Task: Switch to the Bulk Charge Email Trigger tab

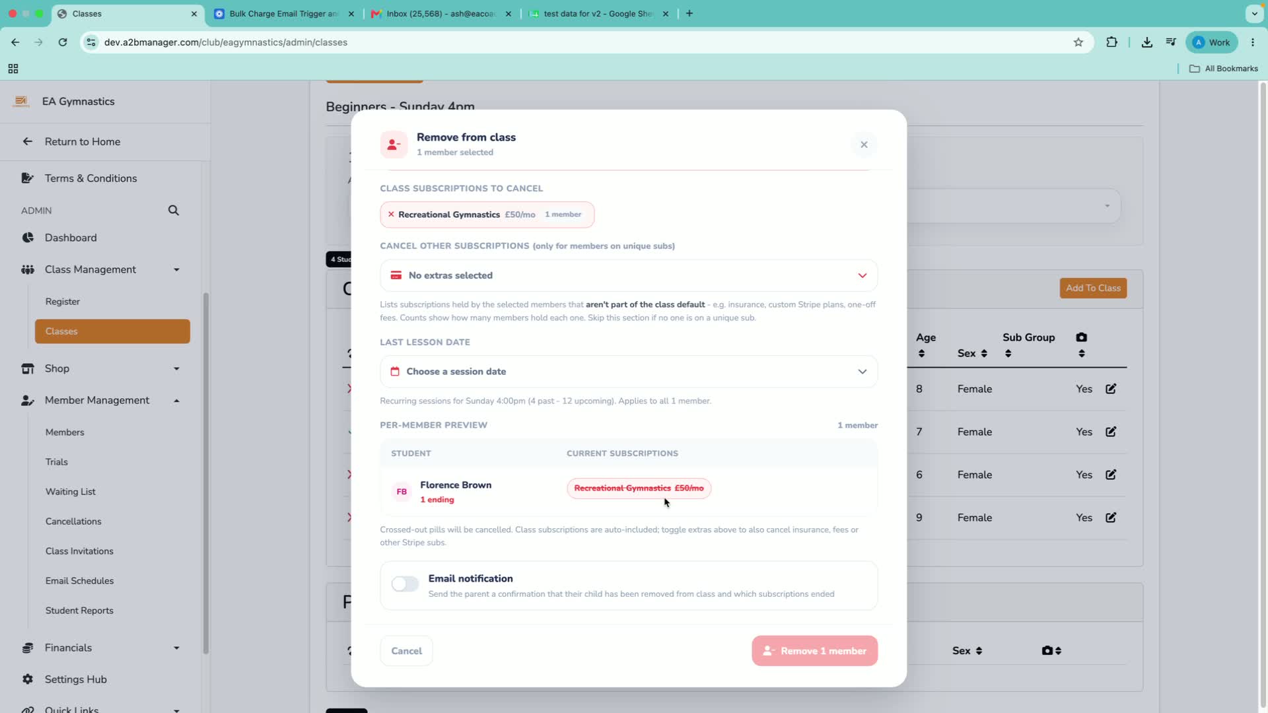Action: [x=283, y=13]
